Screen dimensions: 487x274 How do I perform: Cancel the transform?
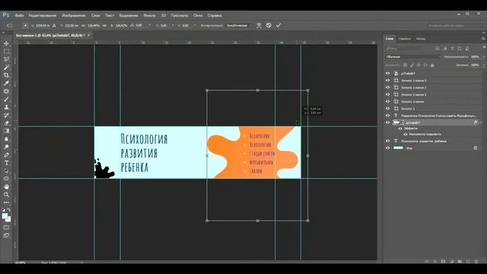269,25
